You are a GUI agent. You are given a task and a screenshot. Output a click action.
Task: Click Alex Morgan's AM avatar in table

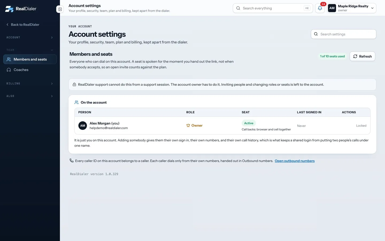83,126
